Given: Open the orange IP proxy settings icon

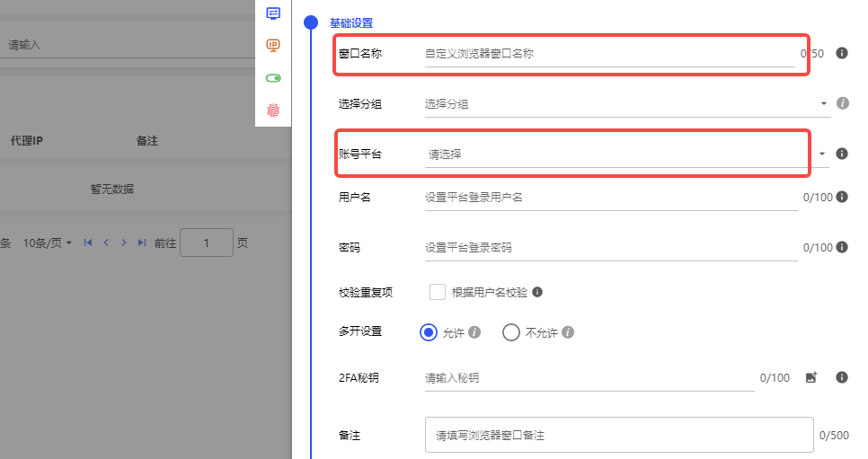Looking at the screenshot, I should [273, 45].
